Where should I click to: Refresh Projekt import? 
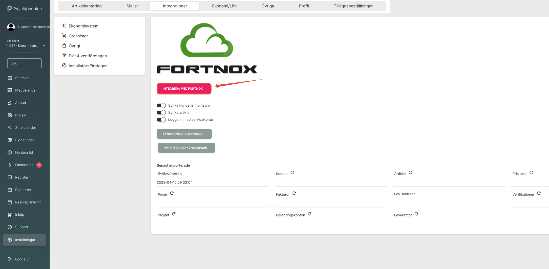174,214
